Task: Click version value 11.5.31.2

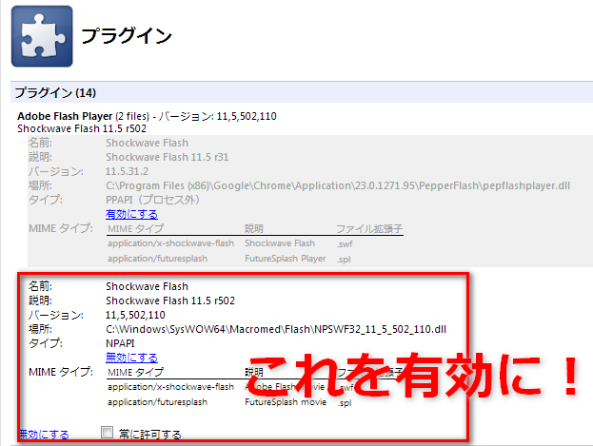Action: [127, 171]
